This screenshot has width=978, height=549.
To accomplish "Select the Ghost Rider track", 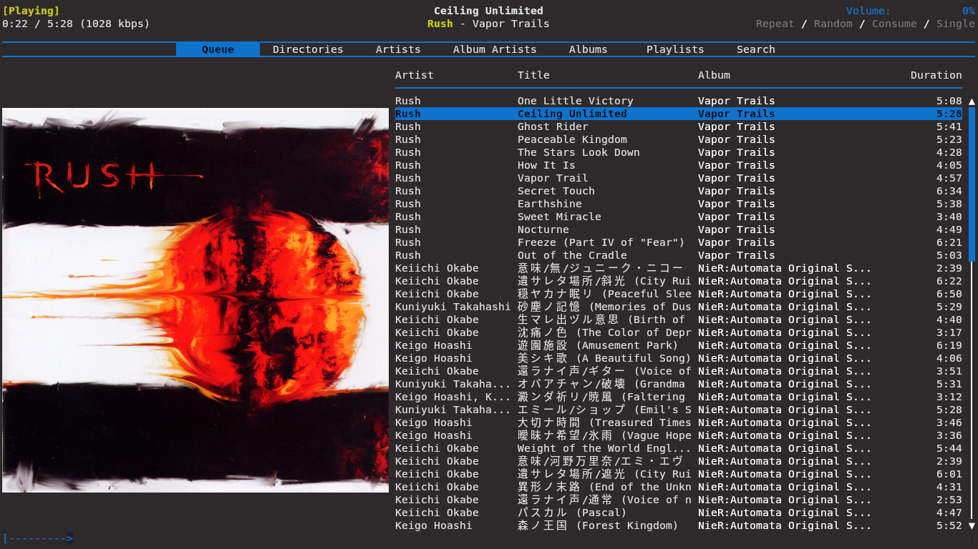I will [x=679, y=127].
